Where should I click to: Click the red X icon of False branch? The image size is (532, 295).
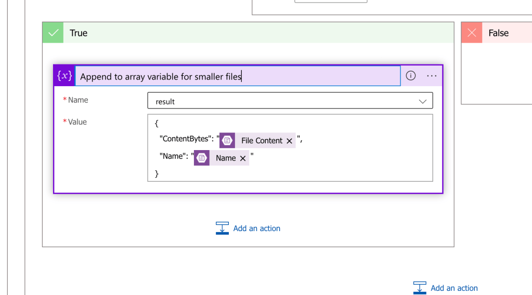click(472, 33)
